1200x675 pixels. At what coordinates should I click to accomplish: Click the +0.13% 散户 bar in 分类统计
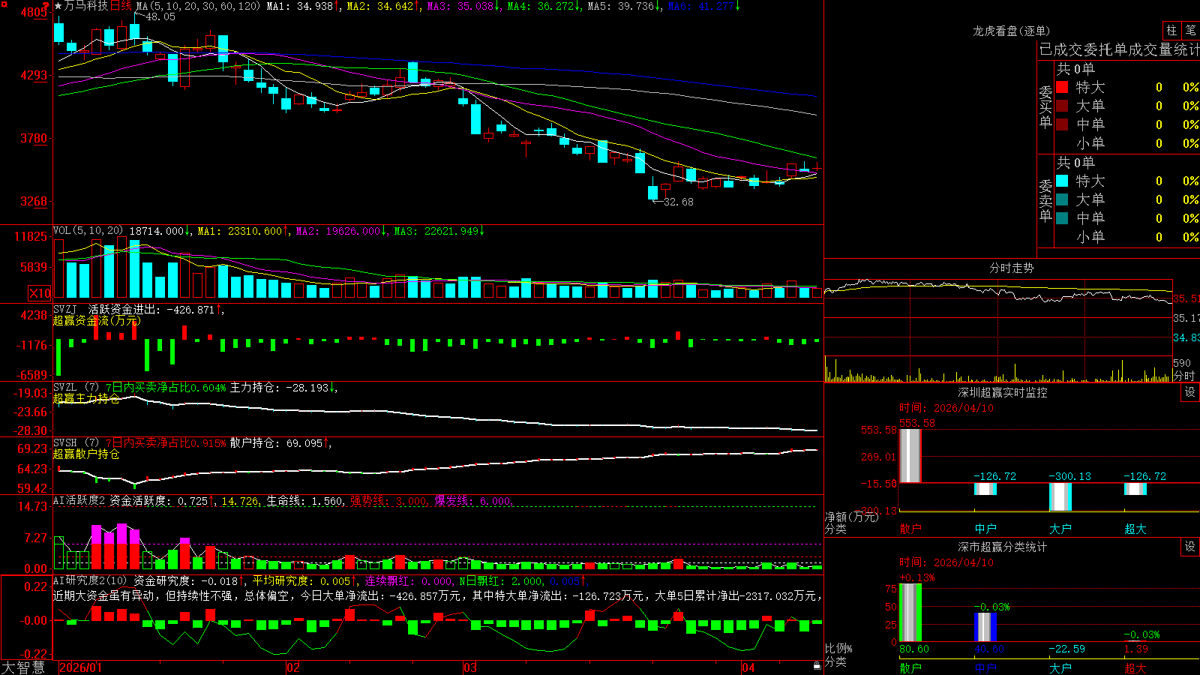click(x=910, y=613)
